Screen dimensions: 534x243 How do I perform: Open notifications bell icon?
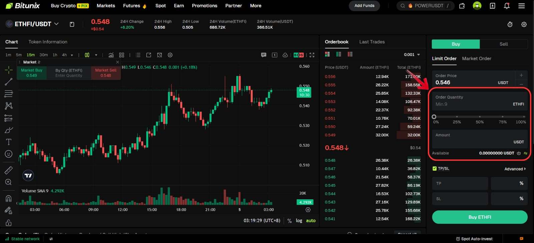507,6
